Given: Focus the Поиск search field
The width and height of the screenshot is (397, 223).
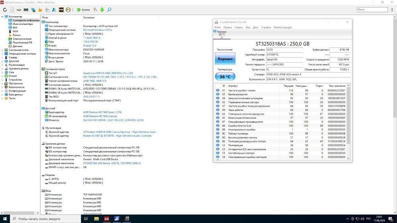Looking at the screenshot, I should [372, 10].
